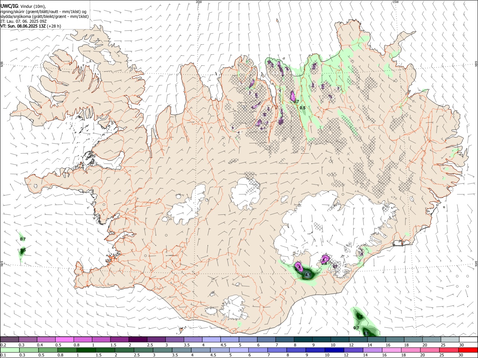
Task: Click the white Mýrdalsjökull glacier near south coast
Action: (x=234, y=308)
